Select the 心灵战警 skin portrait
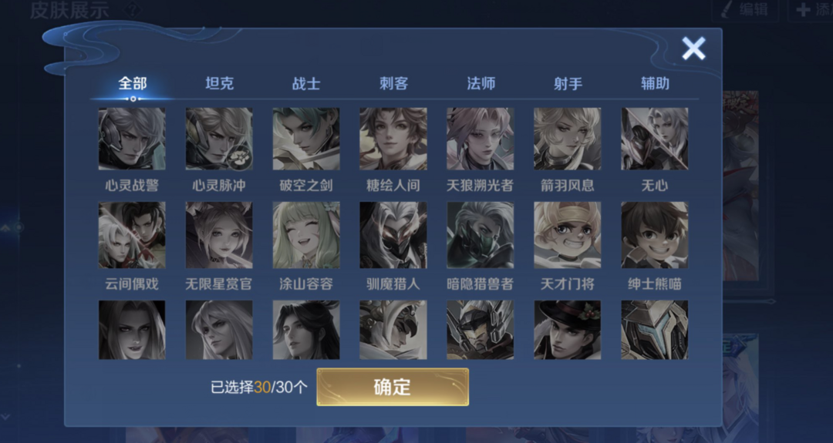The image size is (833, 443). coord(132,139)
